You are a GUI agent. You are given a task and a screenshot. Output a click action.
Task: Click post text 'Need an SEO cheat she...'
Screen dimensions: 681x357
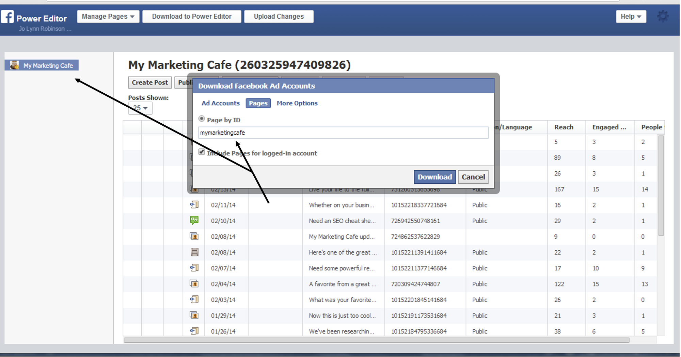342,221
